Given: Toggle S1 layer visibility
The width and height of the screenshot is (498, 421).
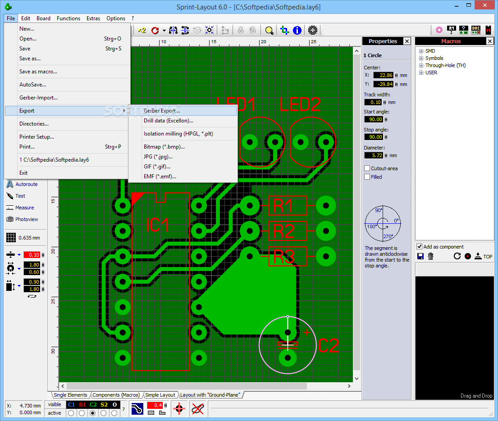Looking at the screenshot, I should click(x=82, y=405).
